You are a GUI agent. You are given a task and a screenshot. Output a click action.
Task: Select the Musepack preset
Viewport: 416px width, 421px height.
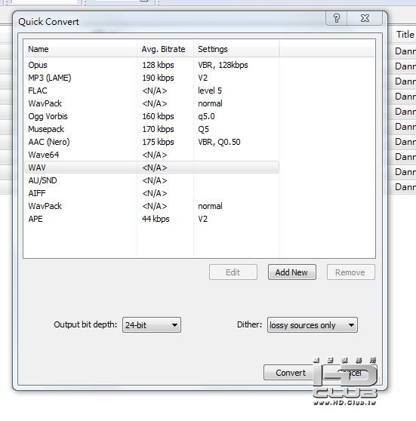[152, 129]
